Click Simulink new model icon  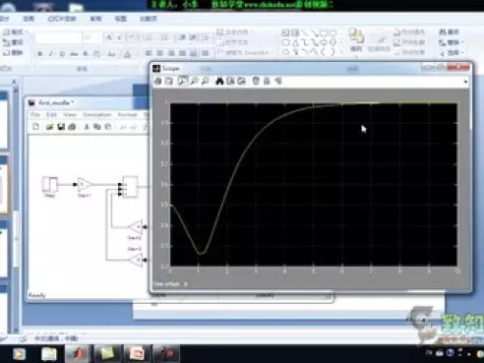36,127
